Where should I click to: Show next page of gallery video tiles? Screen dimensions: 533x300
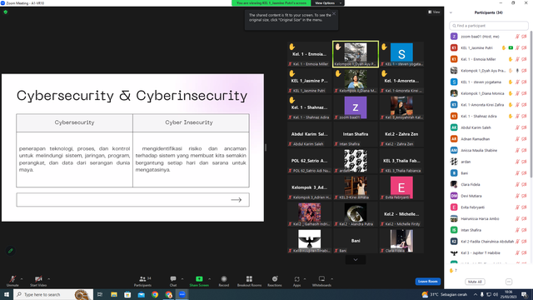coord(356,259)
